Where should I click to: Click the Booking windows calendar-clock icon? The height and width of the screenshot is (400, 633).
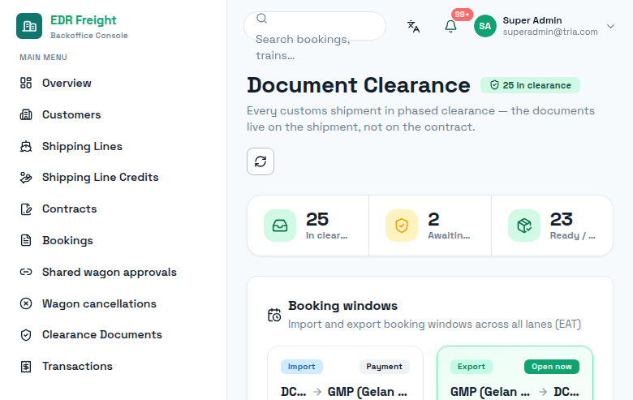pyautogui.click(x=274, y=315)
